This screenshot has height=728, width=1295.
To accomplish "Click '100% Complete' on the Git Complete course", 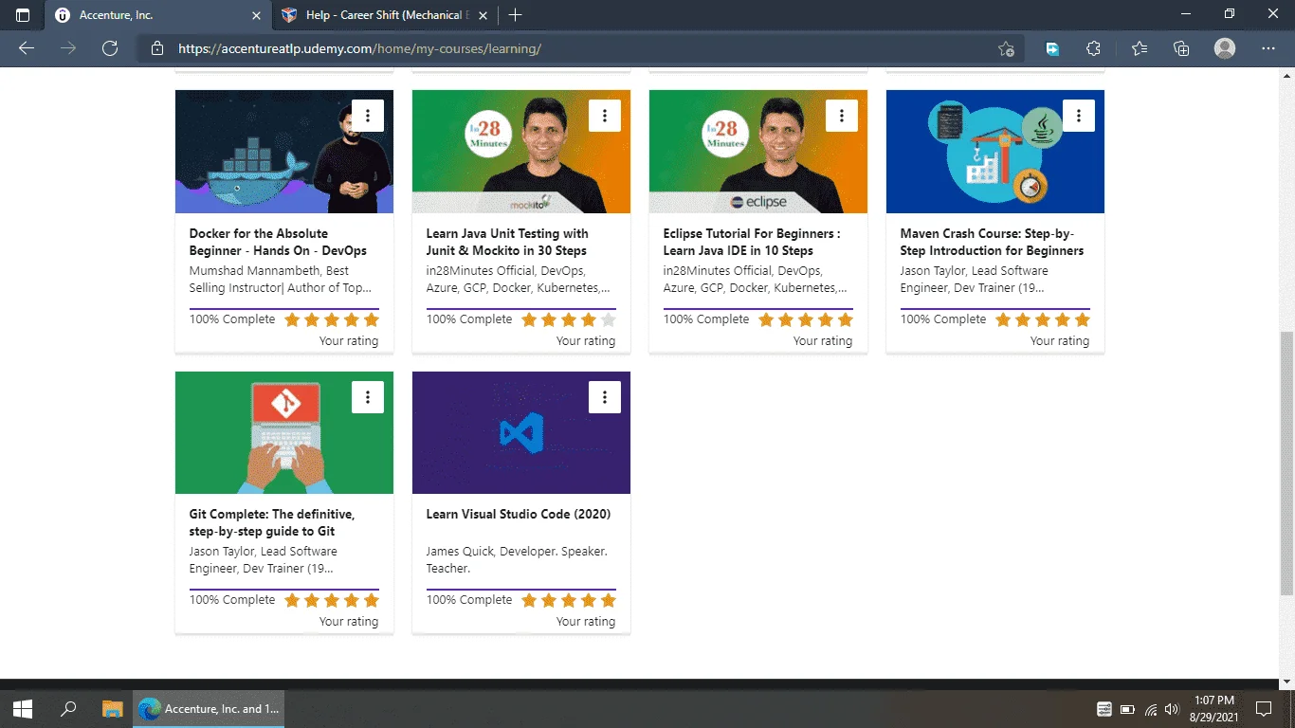I will (232, 600).
